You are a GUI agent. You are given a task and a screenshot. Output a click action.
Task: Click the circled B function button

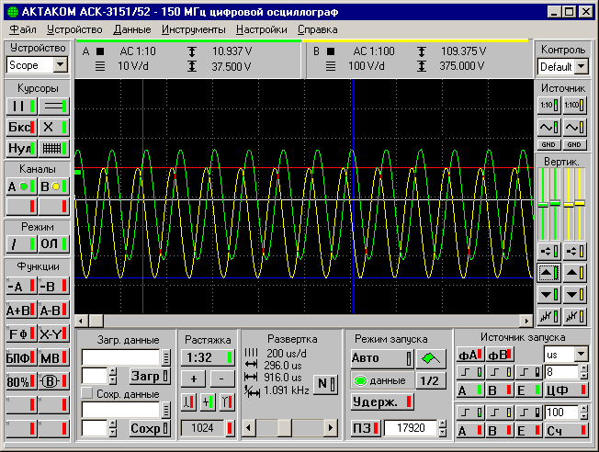tap(54, 381)
